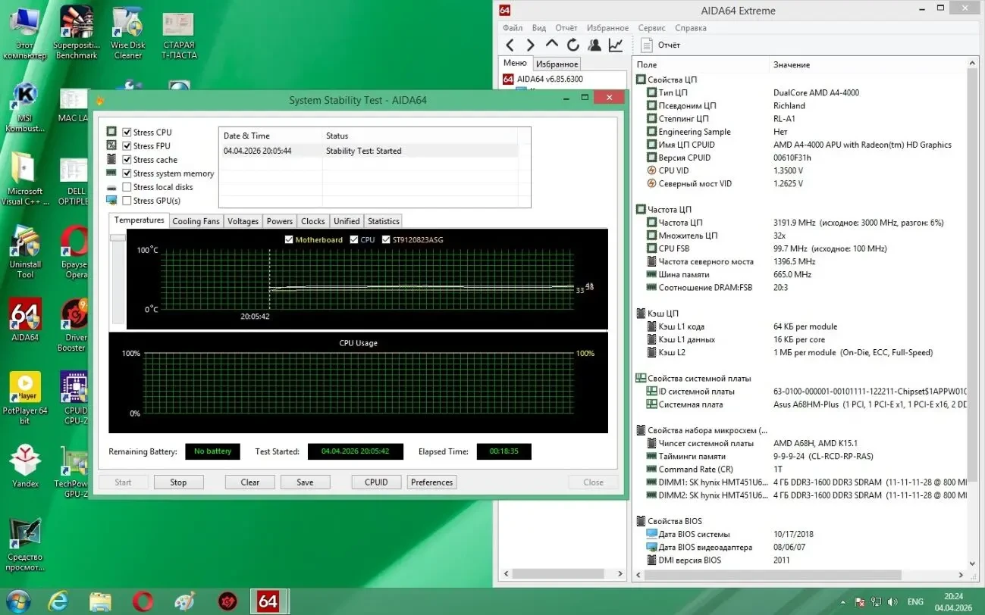Click the forward navigation arrow in AIDA64 toolbar

pyautogui.click(x=530, y=45)
